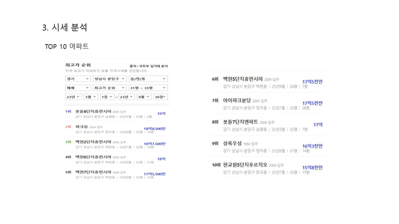This screenshot has height=224, width=399.
Task: Click the 17억 price for 봇들7단지엔파트
Action: click(x=318, y=124)
